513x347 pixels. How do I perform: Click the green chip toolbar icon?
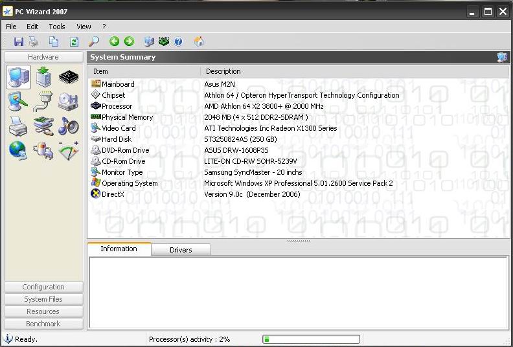[164, 41]
